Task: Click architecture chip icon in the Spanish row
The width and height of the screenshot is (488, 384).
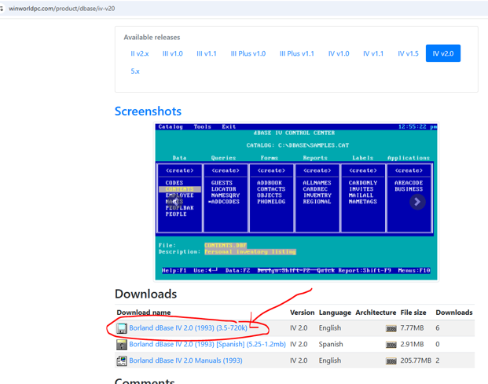Action: coord(391,345)
